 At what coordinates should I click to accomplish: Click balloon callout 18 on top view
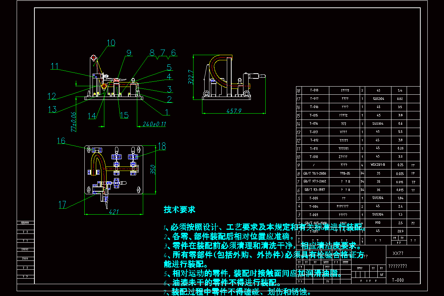162,147
